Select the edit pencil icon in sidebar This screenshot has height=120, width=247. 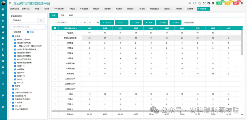tap(3, 73)
